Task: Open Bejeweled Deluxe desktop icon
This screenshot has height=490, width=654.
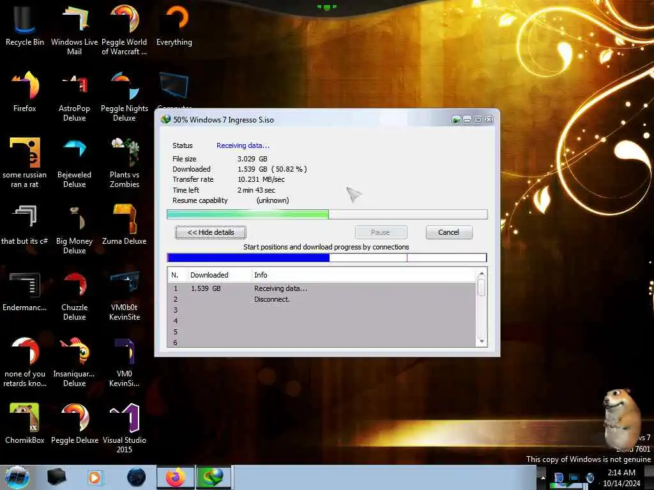Action: (x=74, y=163)
